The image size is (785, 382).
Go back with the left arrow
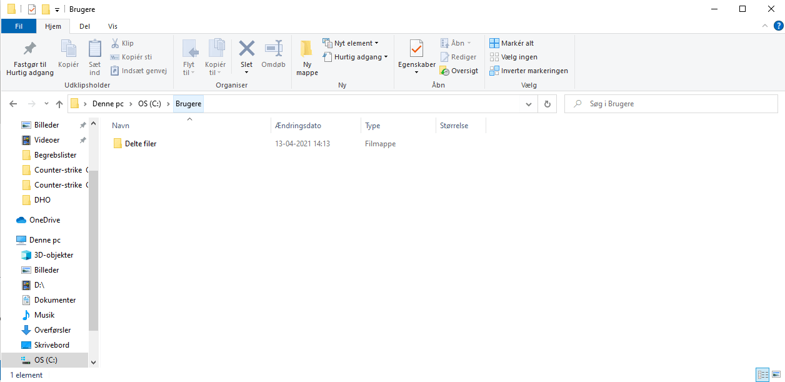[x=13, y=104]
